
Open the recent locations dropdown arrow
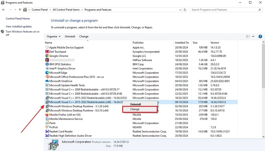[x=15, y=10]
